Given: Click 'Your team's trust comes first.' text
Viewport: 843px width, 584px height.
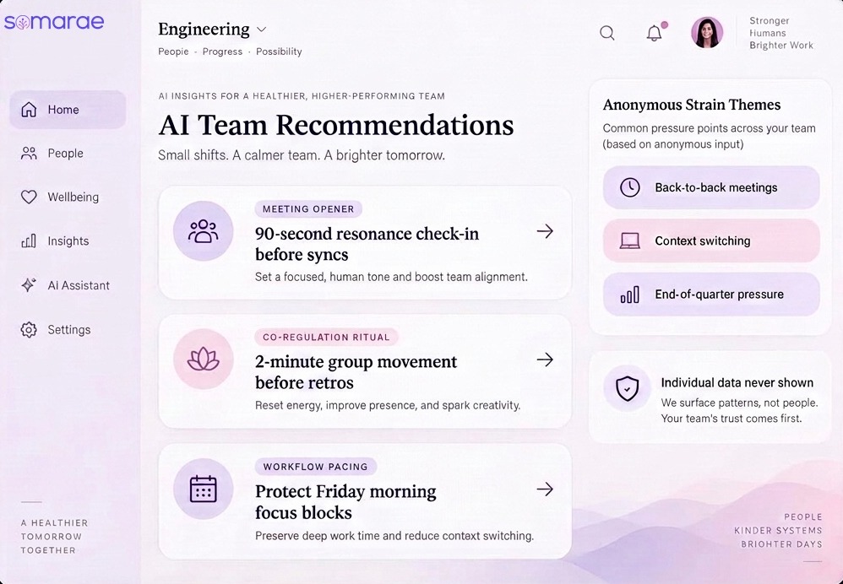Looking at the screenshot, I should coord(732,419).
